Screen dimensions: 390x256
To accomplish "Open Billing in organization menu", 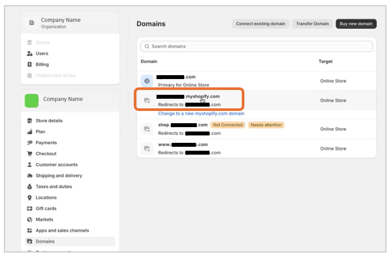I will [x=42, y=64].
